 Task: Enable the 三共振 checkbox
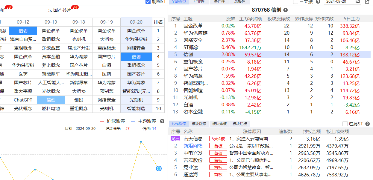295,2
